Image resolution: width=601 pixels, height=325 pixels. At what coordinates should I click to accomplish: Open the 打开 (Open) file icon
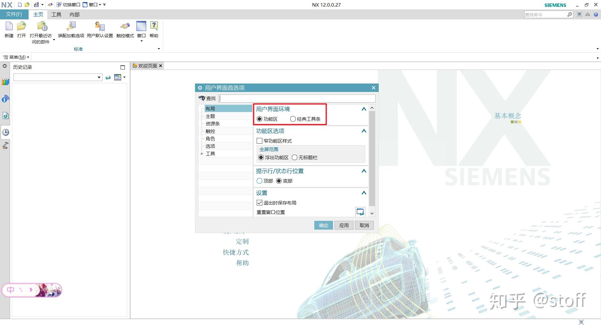21,30
